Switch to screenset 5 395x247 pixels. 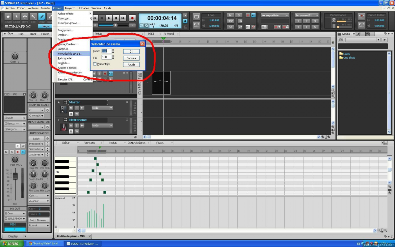[306, 27]
